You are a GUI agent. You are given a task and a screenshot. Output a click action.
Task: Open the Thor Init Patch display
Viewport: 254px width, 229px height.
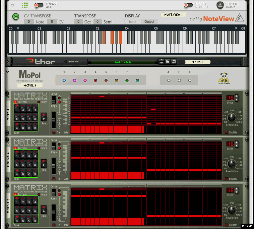point(123,62)
